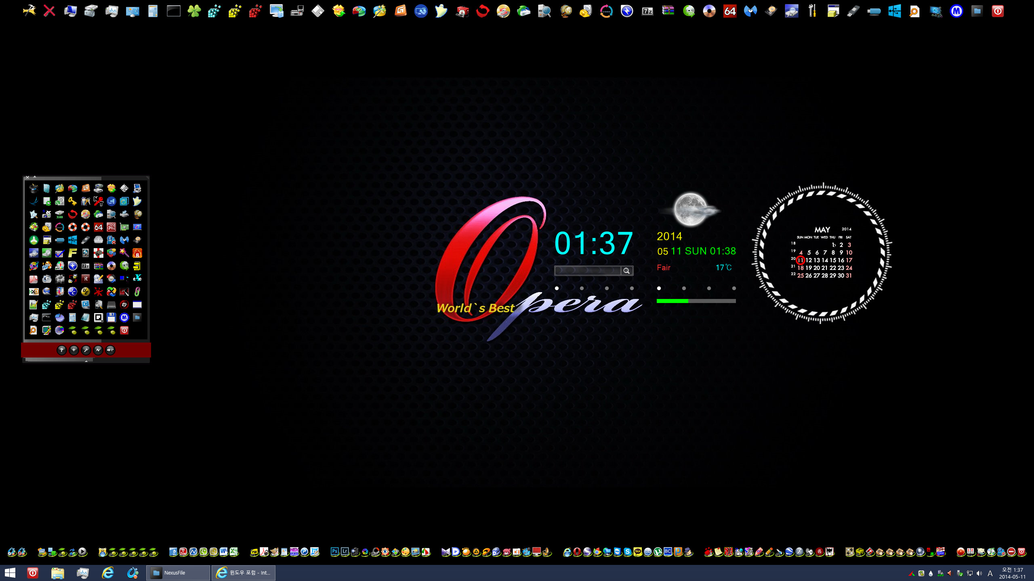Viewport: 1034px width, 581px height.
Task: Switch to the NexusFile taskbar window
Action: pyautogui.click(x=178, y=573)
